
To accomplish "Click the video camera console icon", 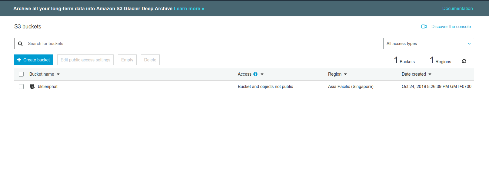I will [424, 27].
